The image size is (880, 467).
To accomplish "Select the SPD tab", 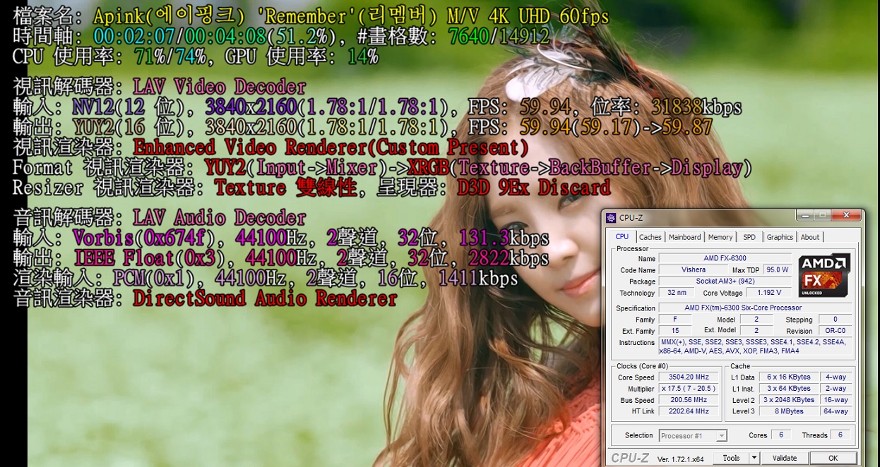I will (x=749, y=237).
